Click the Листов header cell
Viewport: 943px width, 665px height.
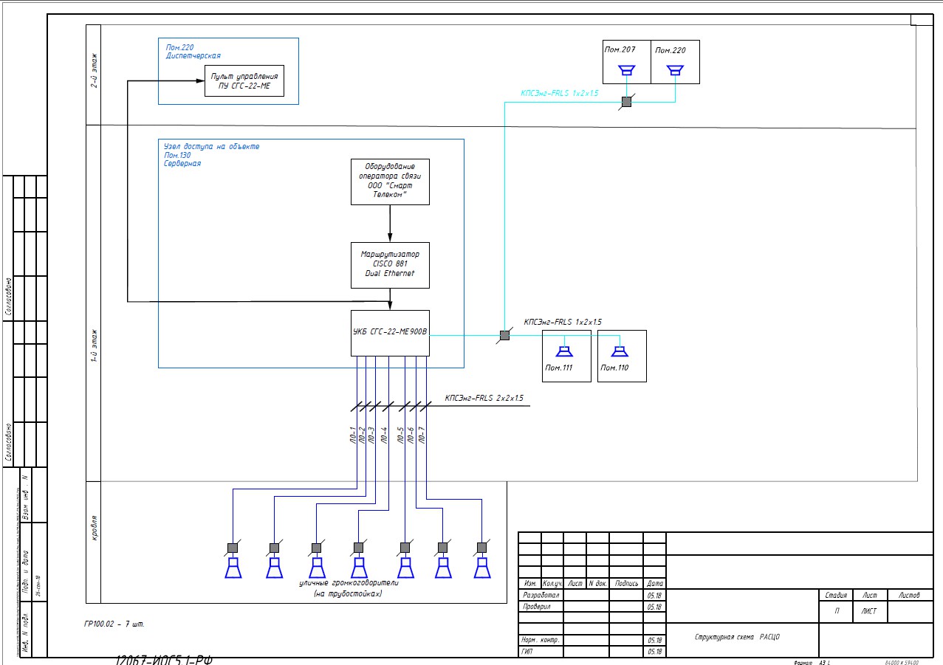point(910,595)
